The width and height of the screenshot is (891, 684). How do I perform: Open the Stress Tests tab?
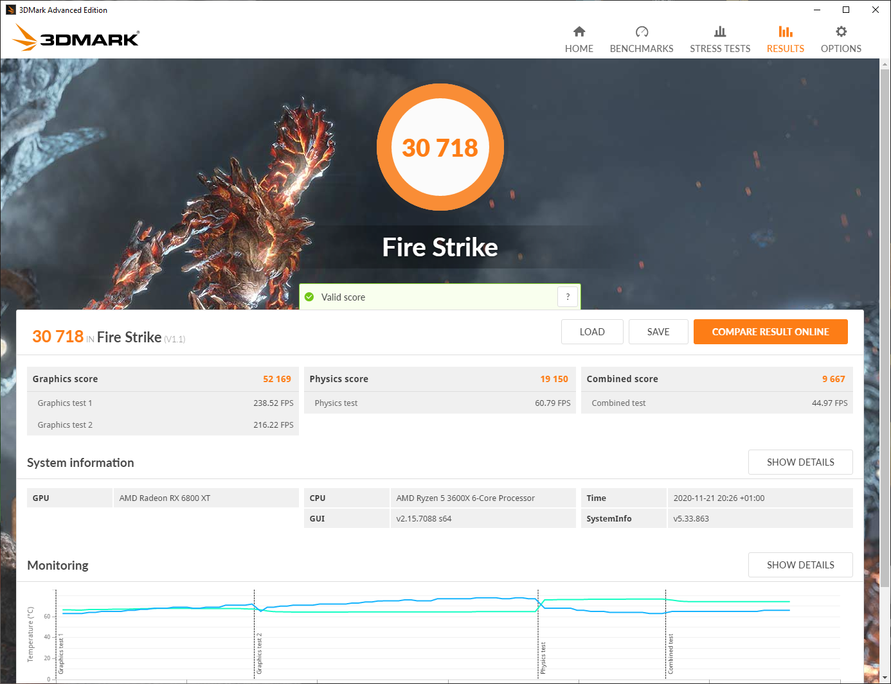tap(720, 40)
